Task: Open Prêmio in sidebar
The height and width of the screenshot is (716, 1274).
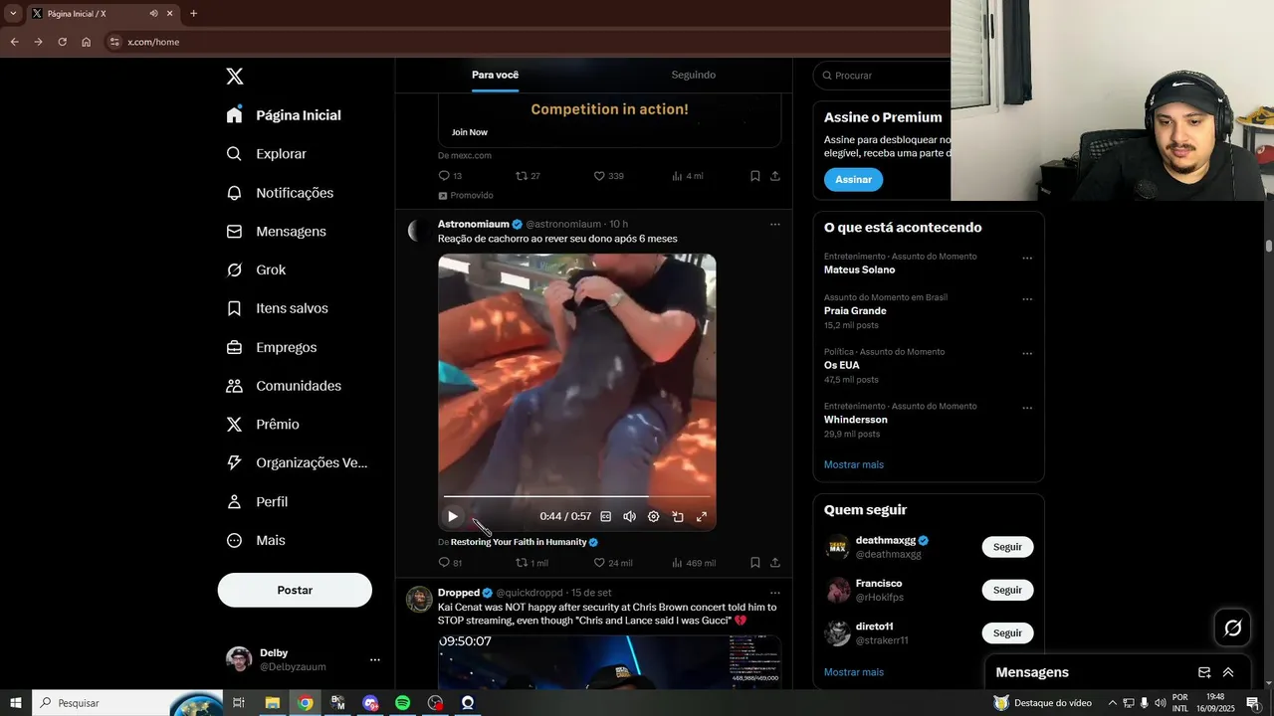Action: point(263,425)
